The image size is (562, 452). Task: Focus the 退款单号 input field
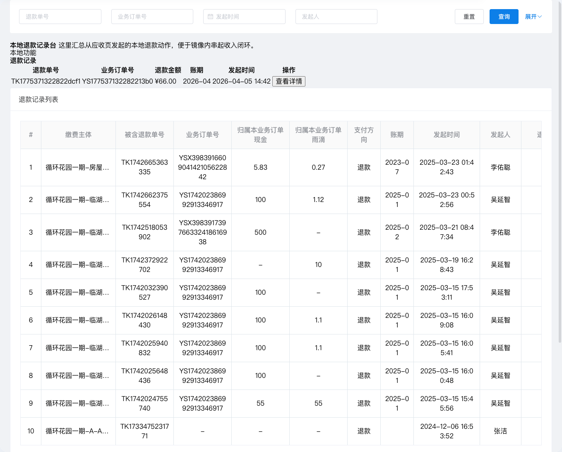click(x=60, y=17)
